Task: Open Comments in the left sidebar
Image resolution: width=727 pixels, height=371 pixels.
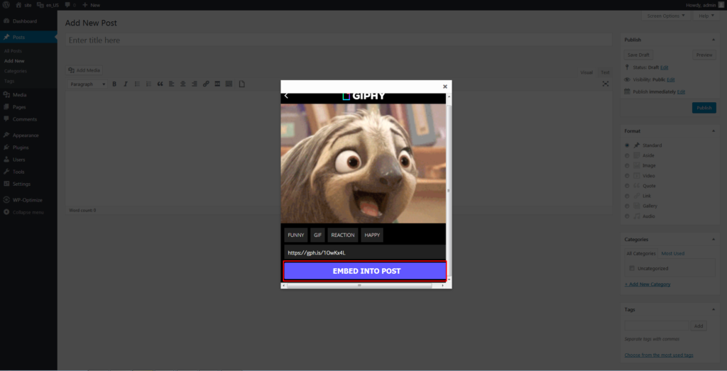Action: pyautogui.click(x=25, y=119)
